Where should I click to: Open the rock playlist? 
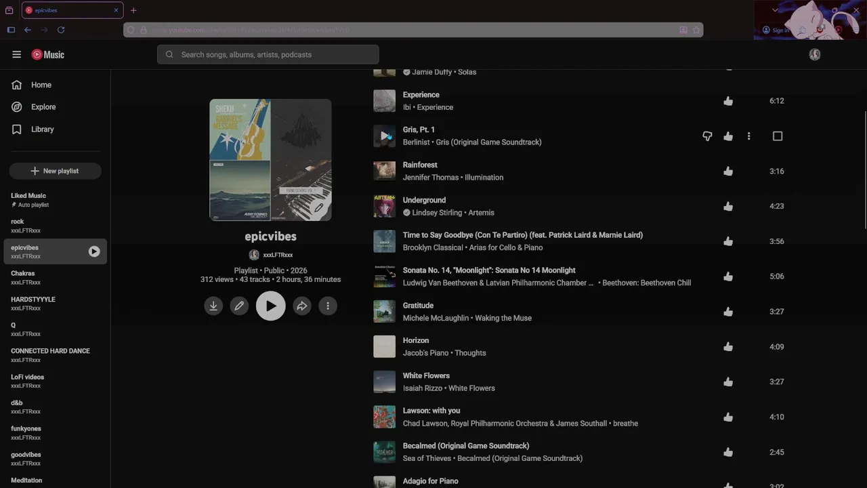[55, 226]
